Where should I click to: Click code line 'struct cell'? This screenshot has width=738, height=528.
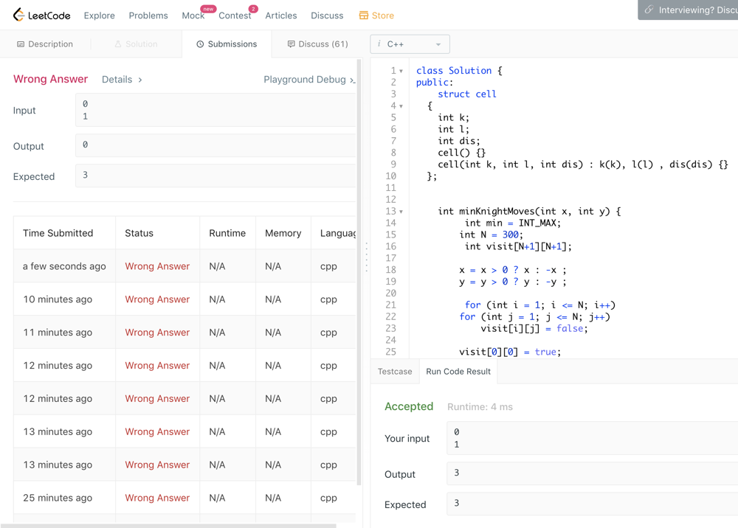(467, 94)
